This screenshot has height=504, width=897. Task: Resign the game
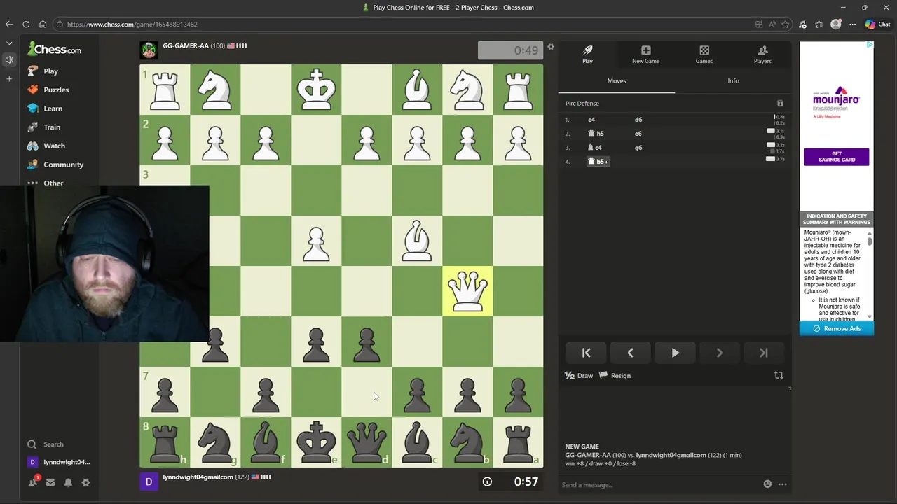[615, 376]
